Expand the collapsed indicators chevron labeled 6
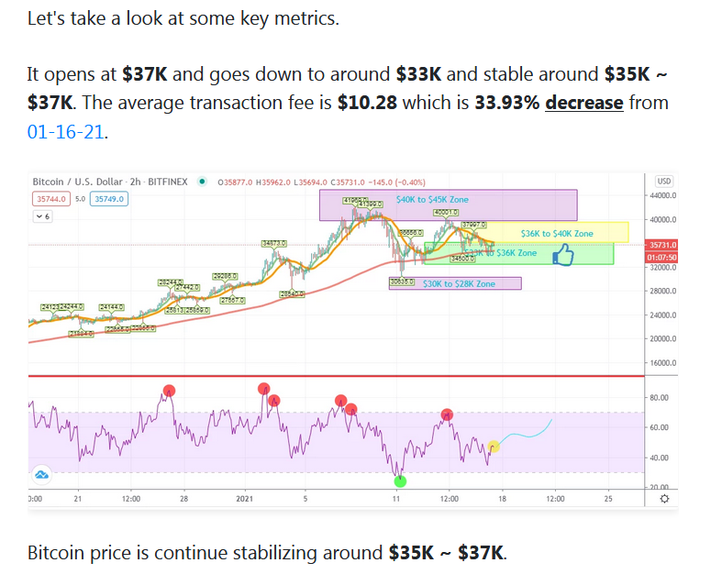Image resolution: width=722 pixels, height=585 pixels. (42, 216)
